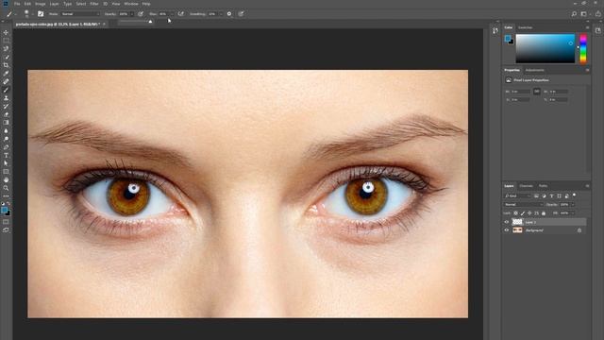Select the Move tool
The width and height of the screenshot is (604, 340).
point(6,33)
